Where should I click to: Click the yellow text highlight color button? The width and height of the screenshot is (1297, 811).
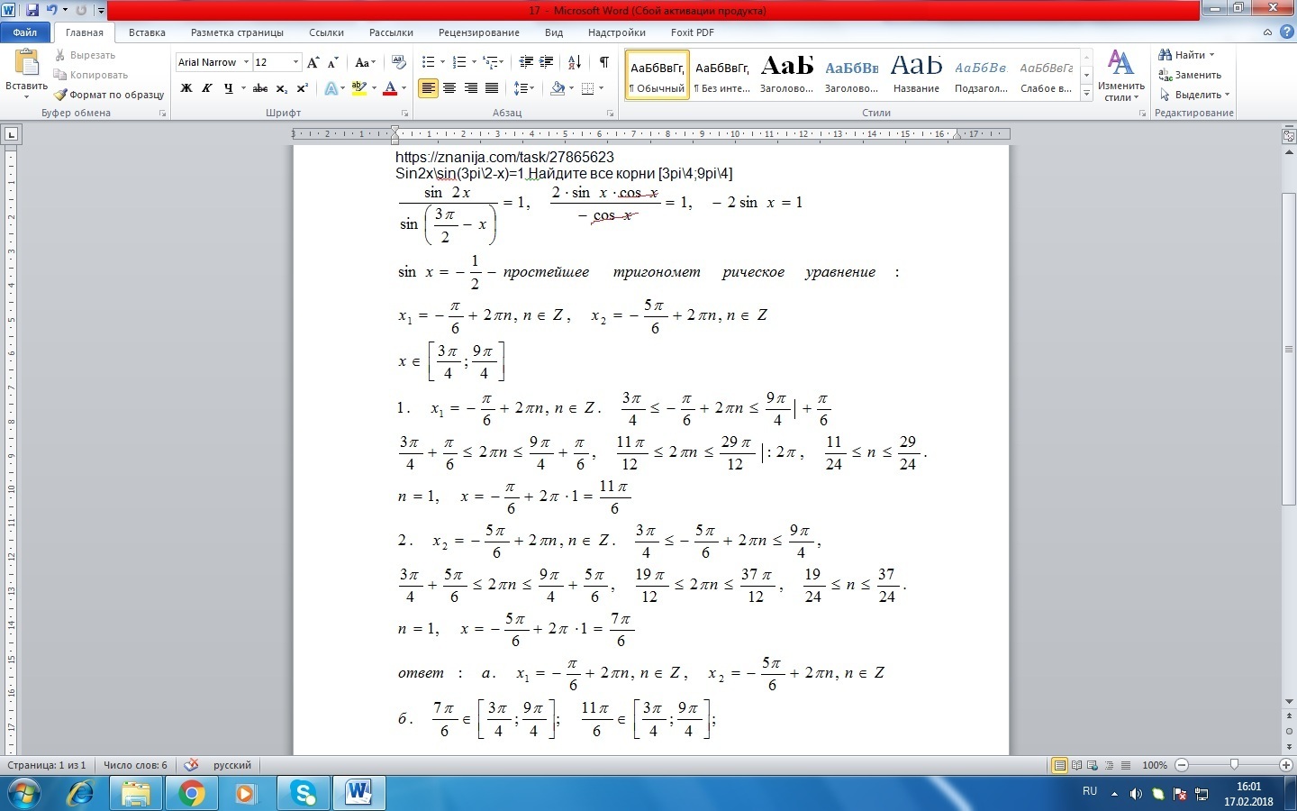point(359,88)
